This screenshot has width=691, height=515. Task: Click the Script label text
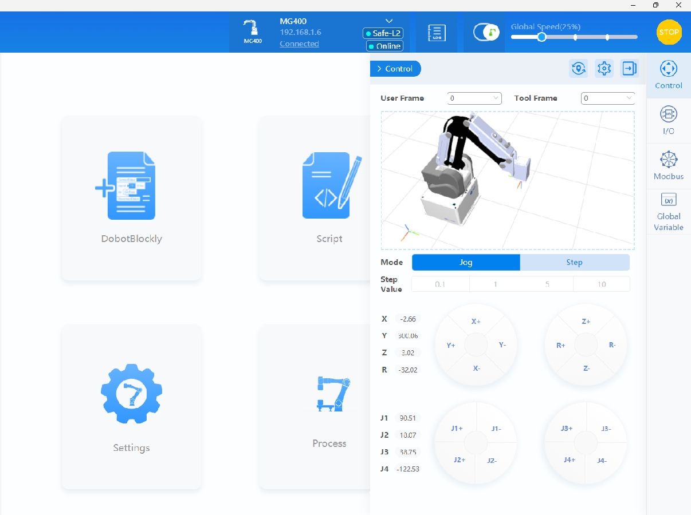point(329,239)
